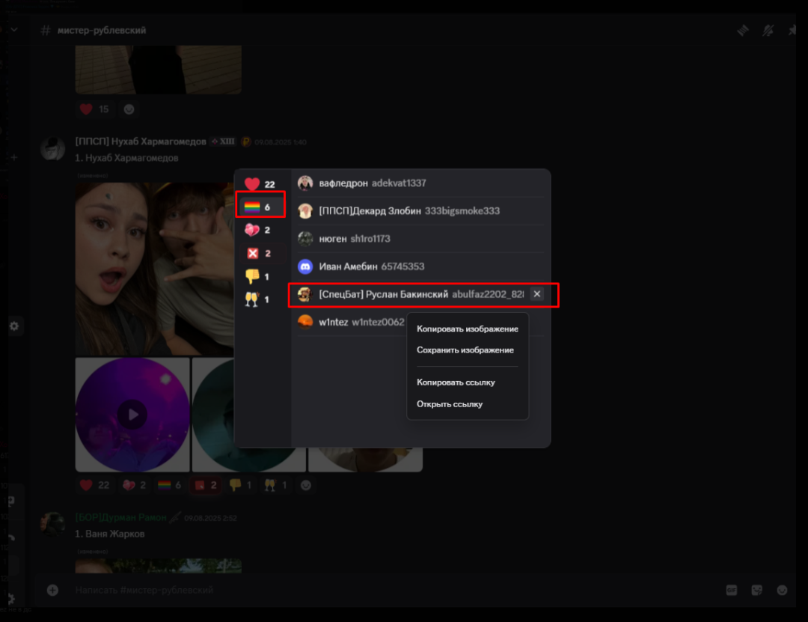Open the settings gear in left sidebar
The image size is (808, 622).
(x=14, y=326)
